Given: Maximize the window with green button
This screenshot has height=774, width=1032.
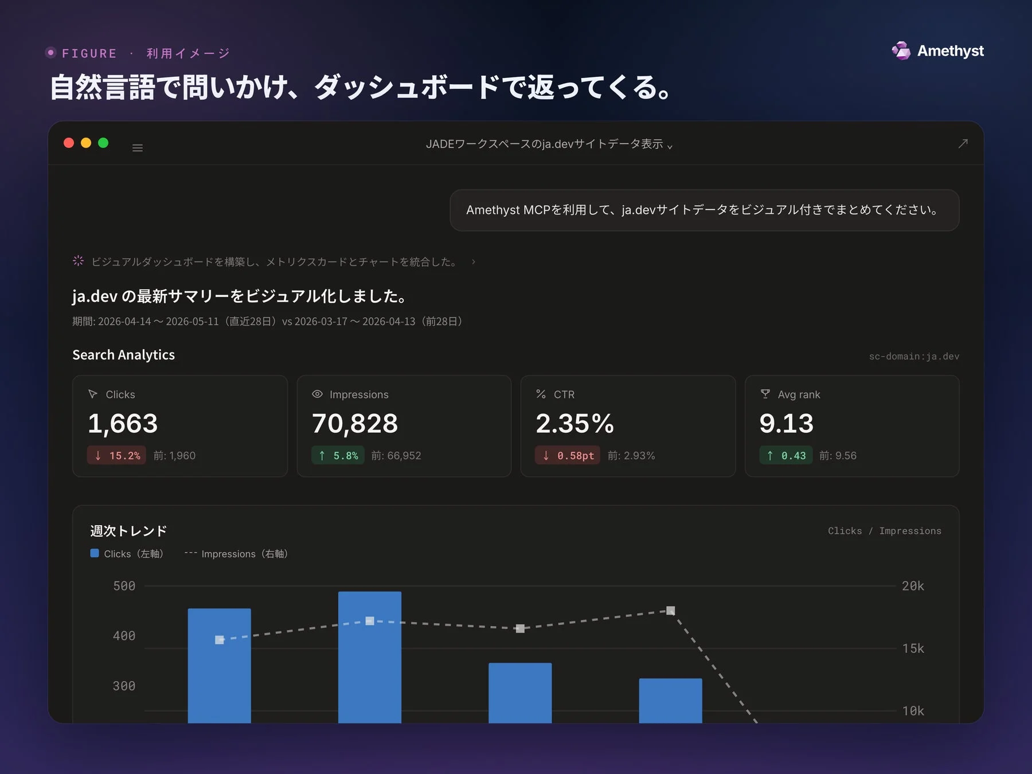Looking at the screenshot, I should point(103,143).
